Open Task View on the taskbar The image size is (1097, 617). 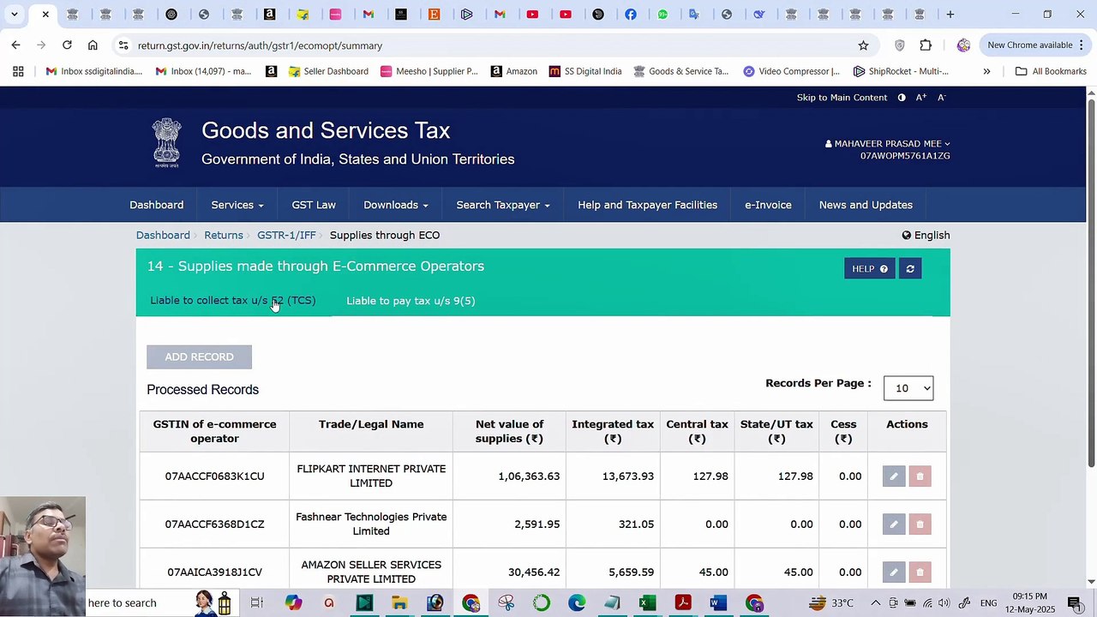(x=257, y=603)
